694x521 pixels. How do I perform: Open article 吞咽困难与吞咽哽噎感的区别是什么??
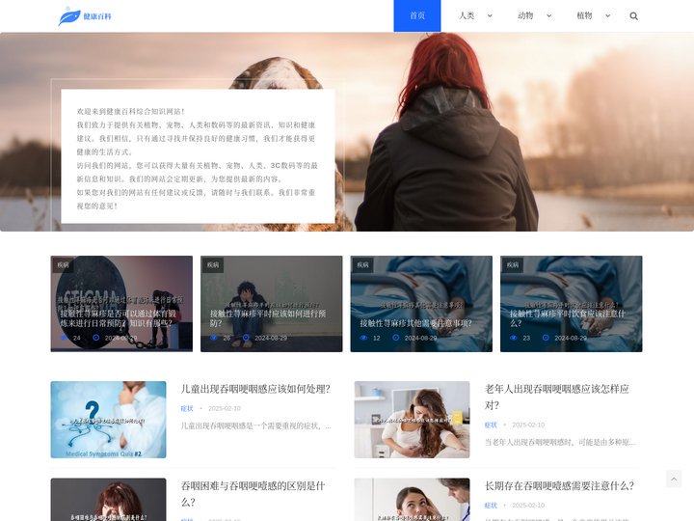(253, 494)
